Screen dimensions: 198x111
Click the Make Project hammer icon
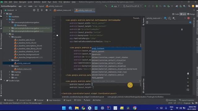pyautogui.click(x=106, y=6)
